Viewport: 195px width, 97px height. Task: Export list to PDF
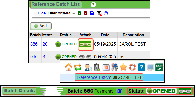click(86, 13)
